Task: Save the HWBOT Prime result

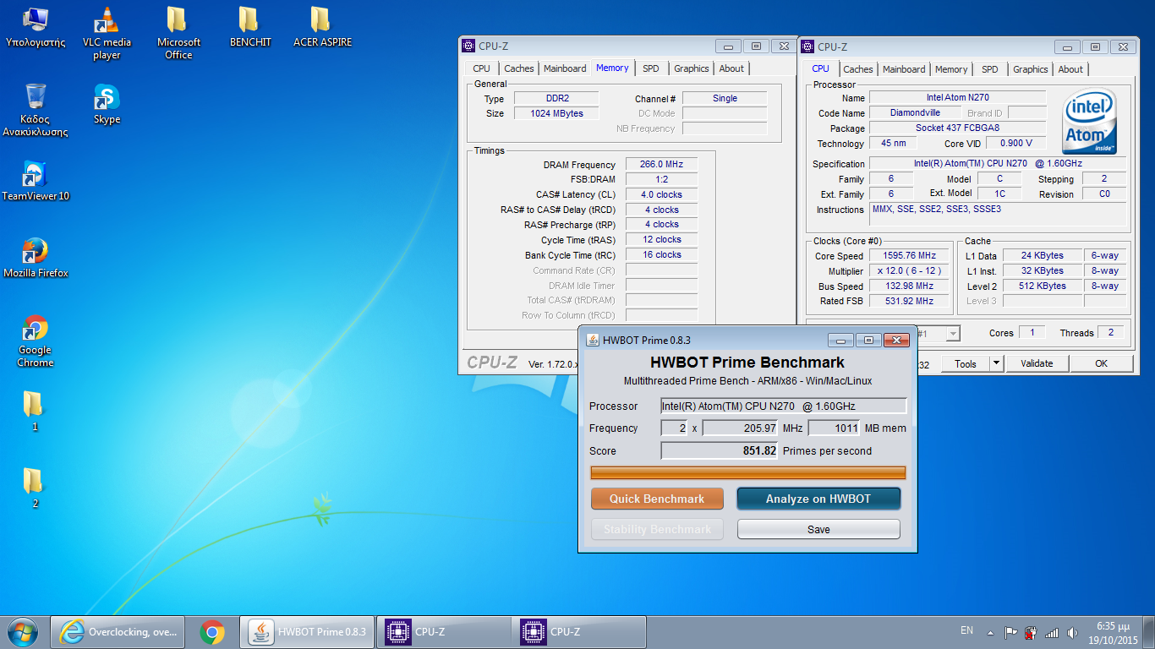Action: tap(818, 529)
